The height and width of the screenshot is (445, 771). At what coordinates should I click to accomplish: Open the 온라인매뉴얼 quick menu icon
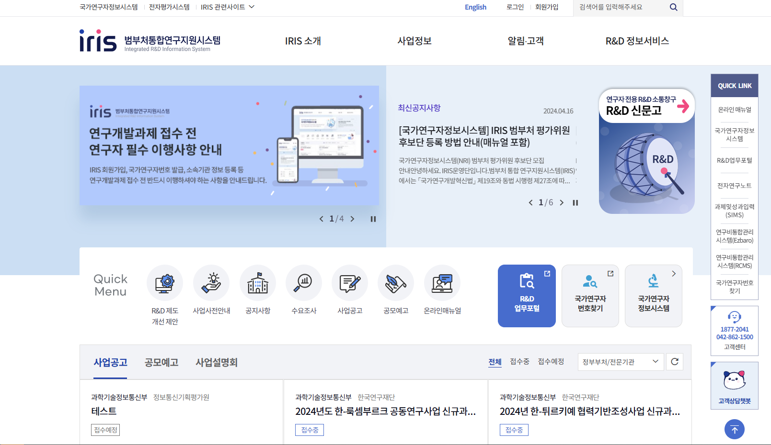(442, 283)
